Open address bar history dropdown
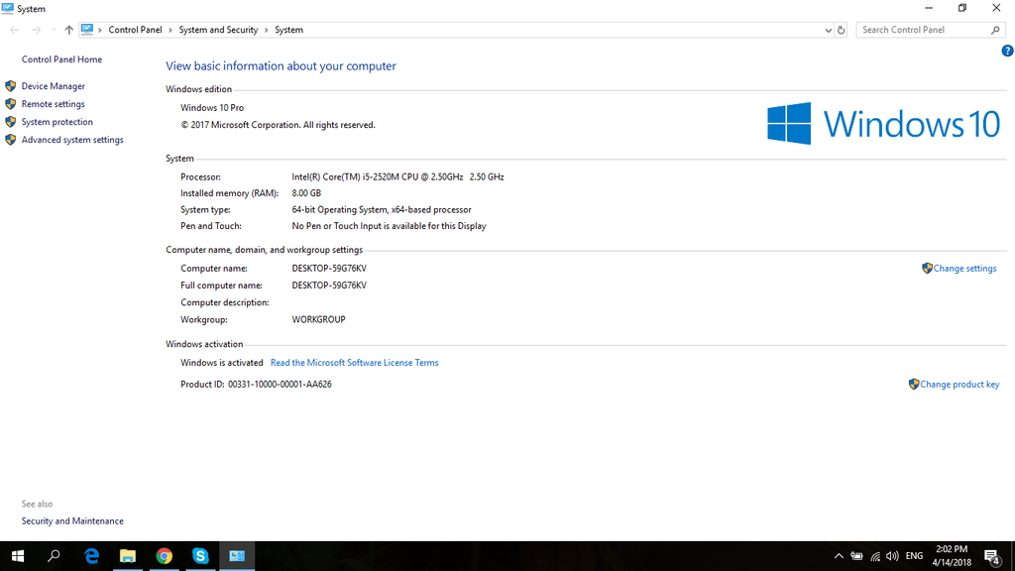Screen dimensions: 1015x571 click(828, 30)
